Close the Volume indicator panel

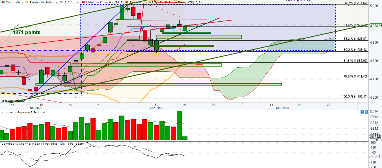pos(366,112)
